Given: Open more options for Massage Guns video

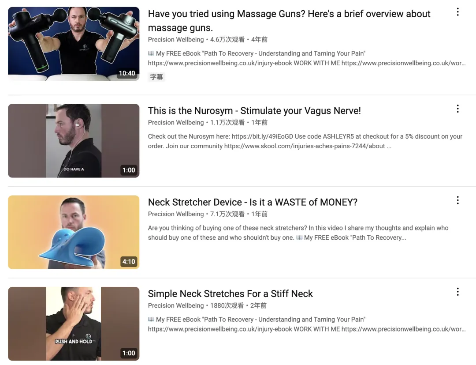Looking at the screenshot, I should [x=457, y=12].
